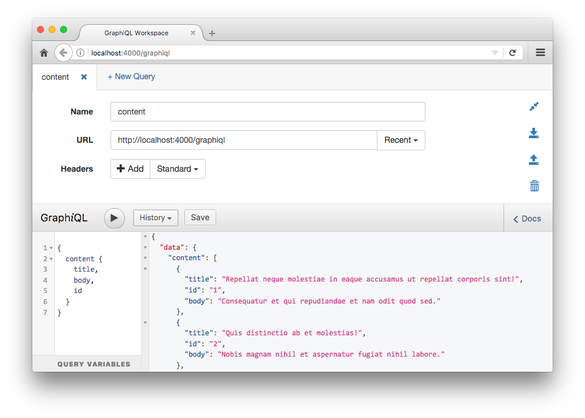Open the Recent URLs dropdown
This screenshot has width=585, height=418.
tap(401, 140)
